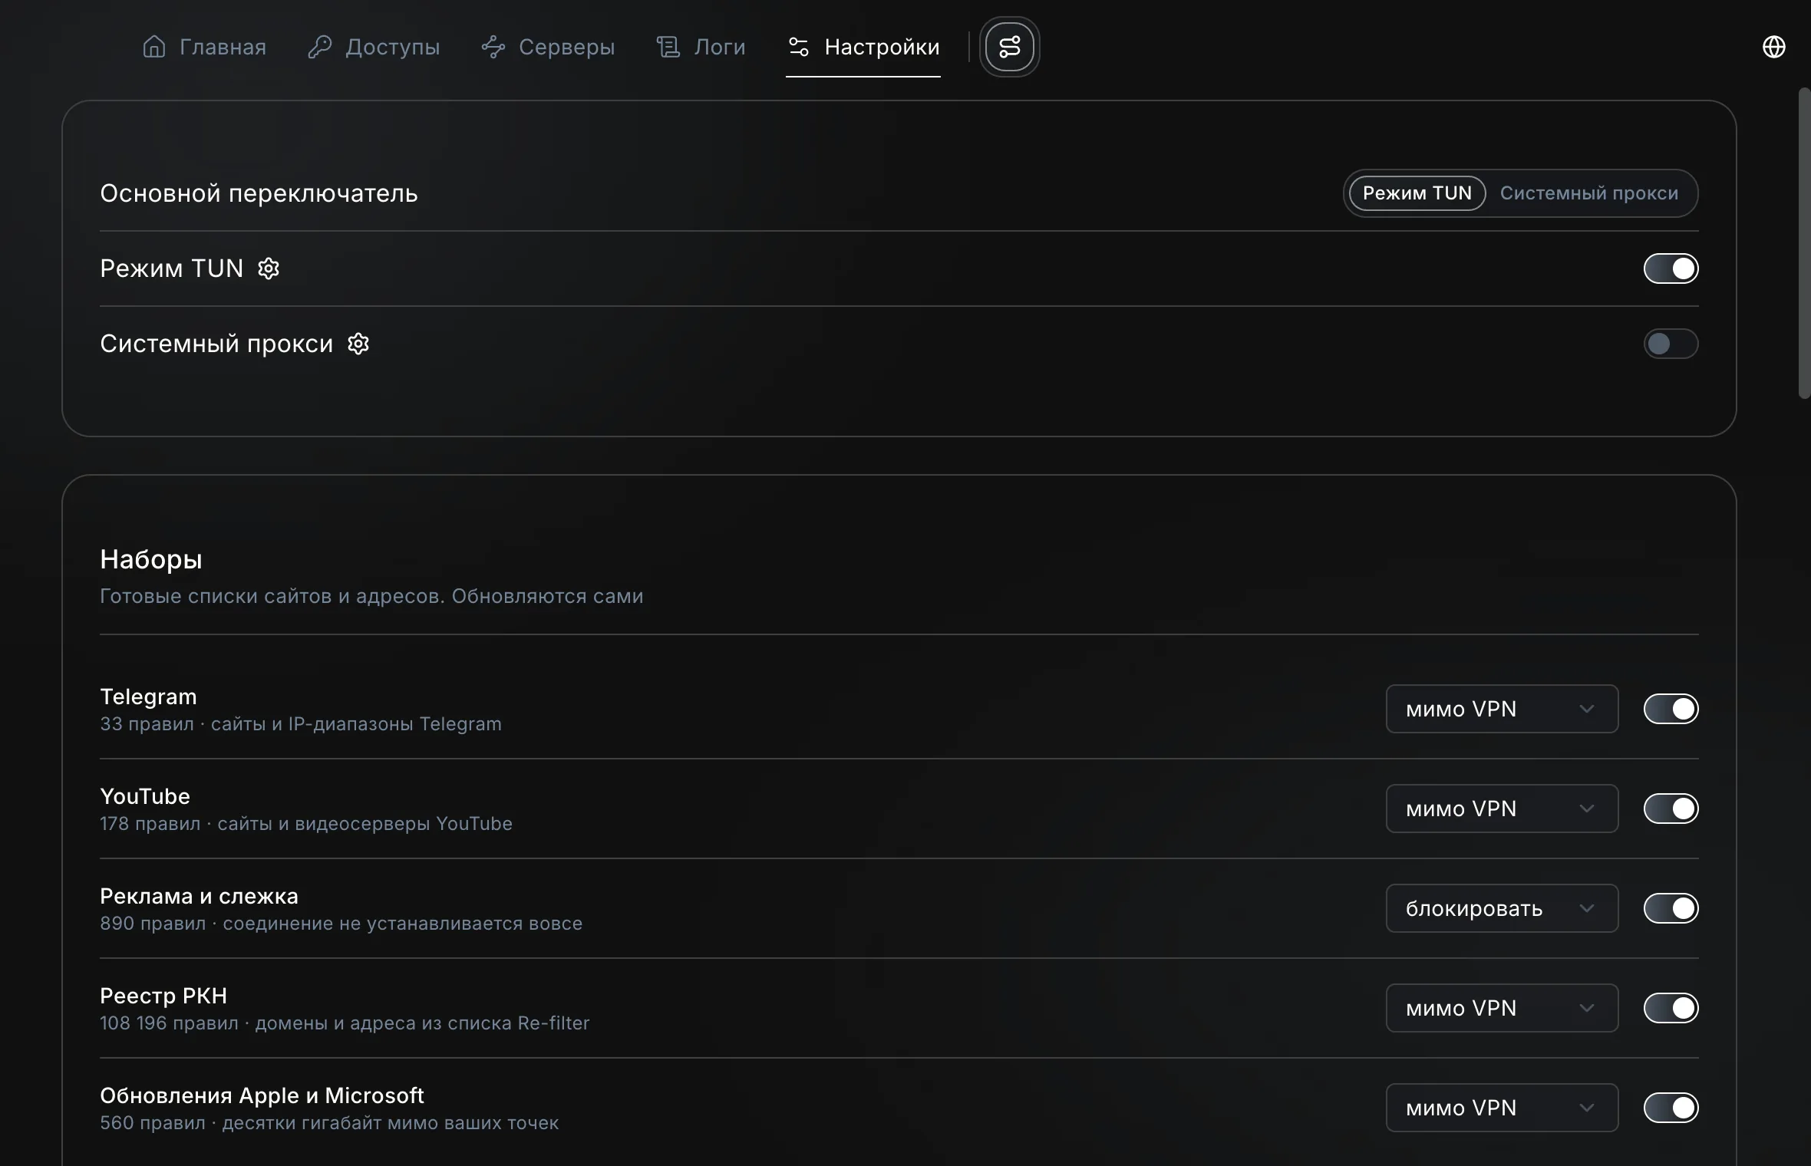This screenshot has height=1166, width=1811.
Task: Click the Основной переключатель label
Action: coord(259,193)
